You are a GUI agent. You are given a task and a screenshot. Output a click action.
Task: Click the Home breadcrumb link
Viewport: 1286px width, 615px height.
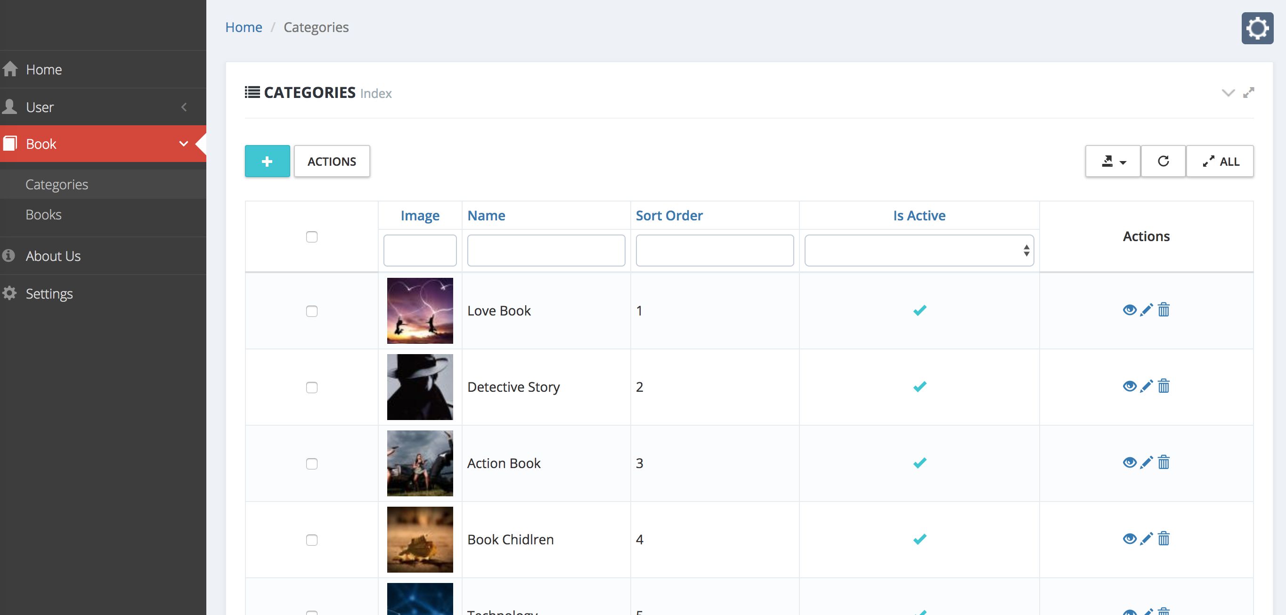click(244, 27)
